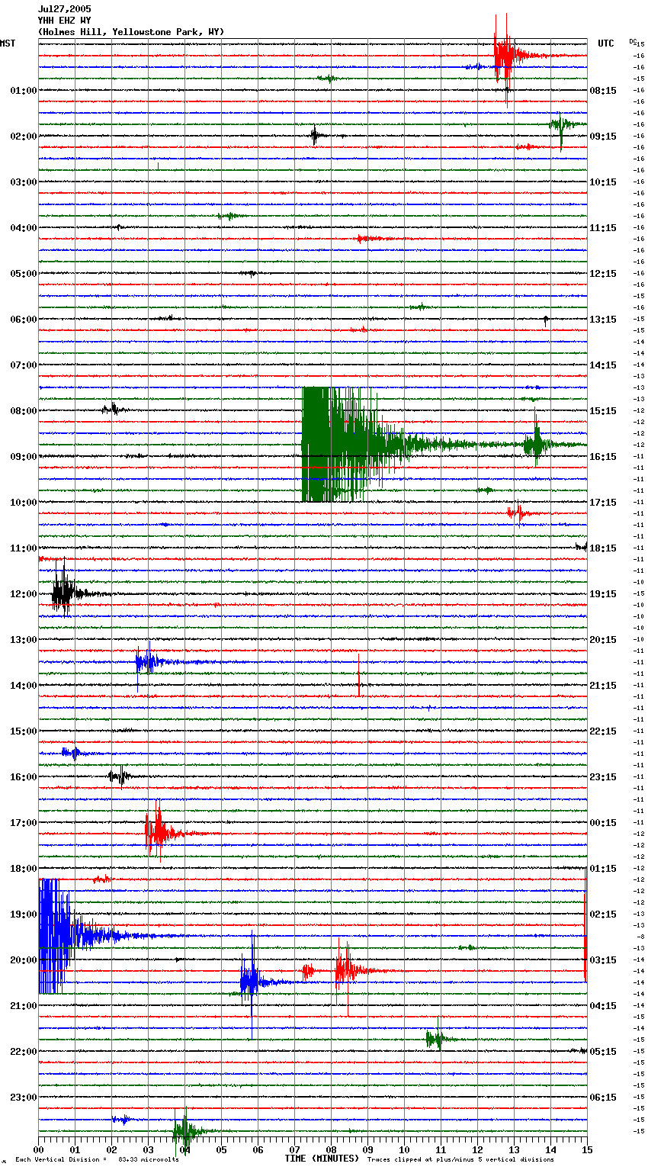Click the MST time zone header

coord(8,43)
